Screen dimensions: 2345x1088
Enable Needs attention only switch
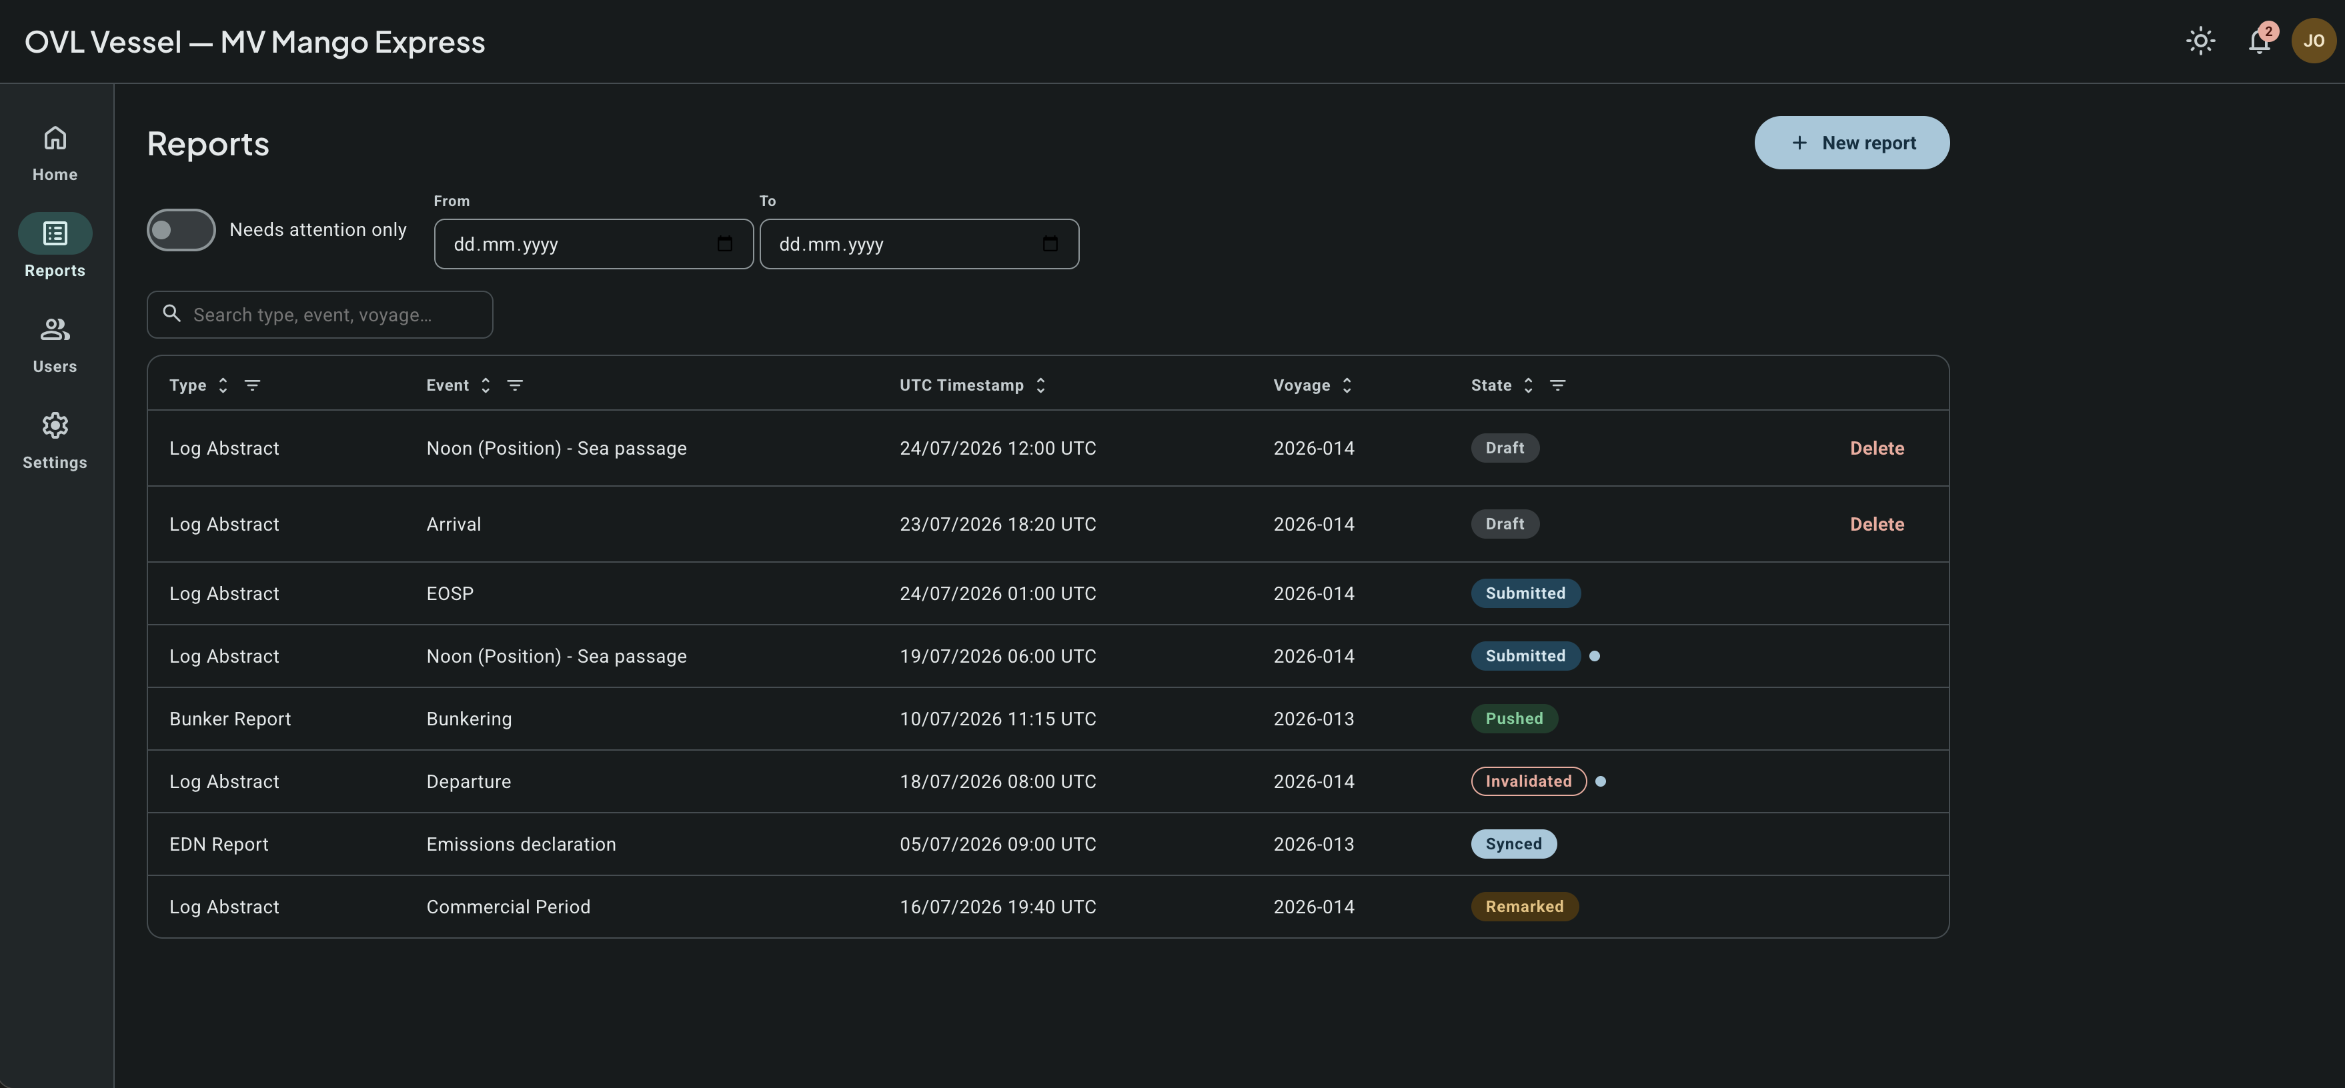tap(181, 229)
